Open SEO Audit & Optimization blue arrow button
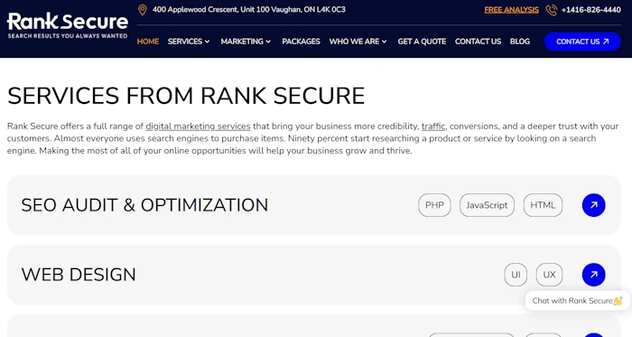The width and height of the screenshot is (632, 337). (593, 205)
